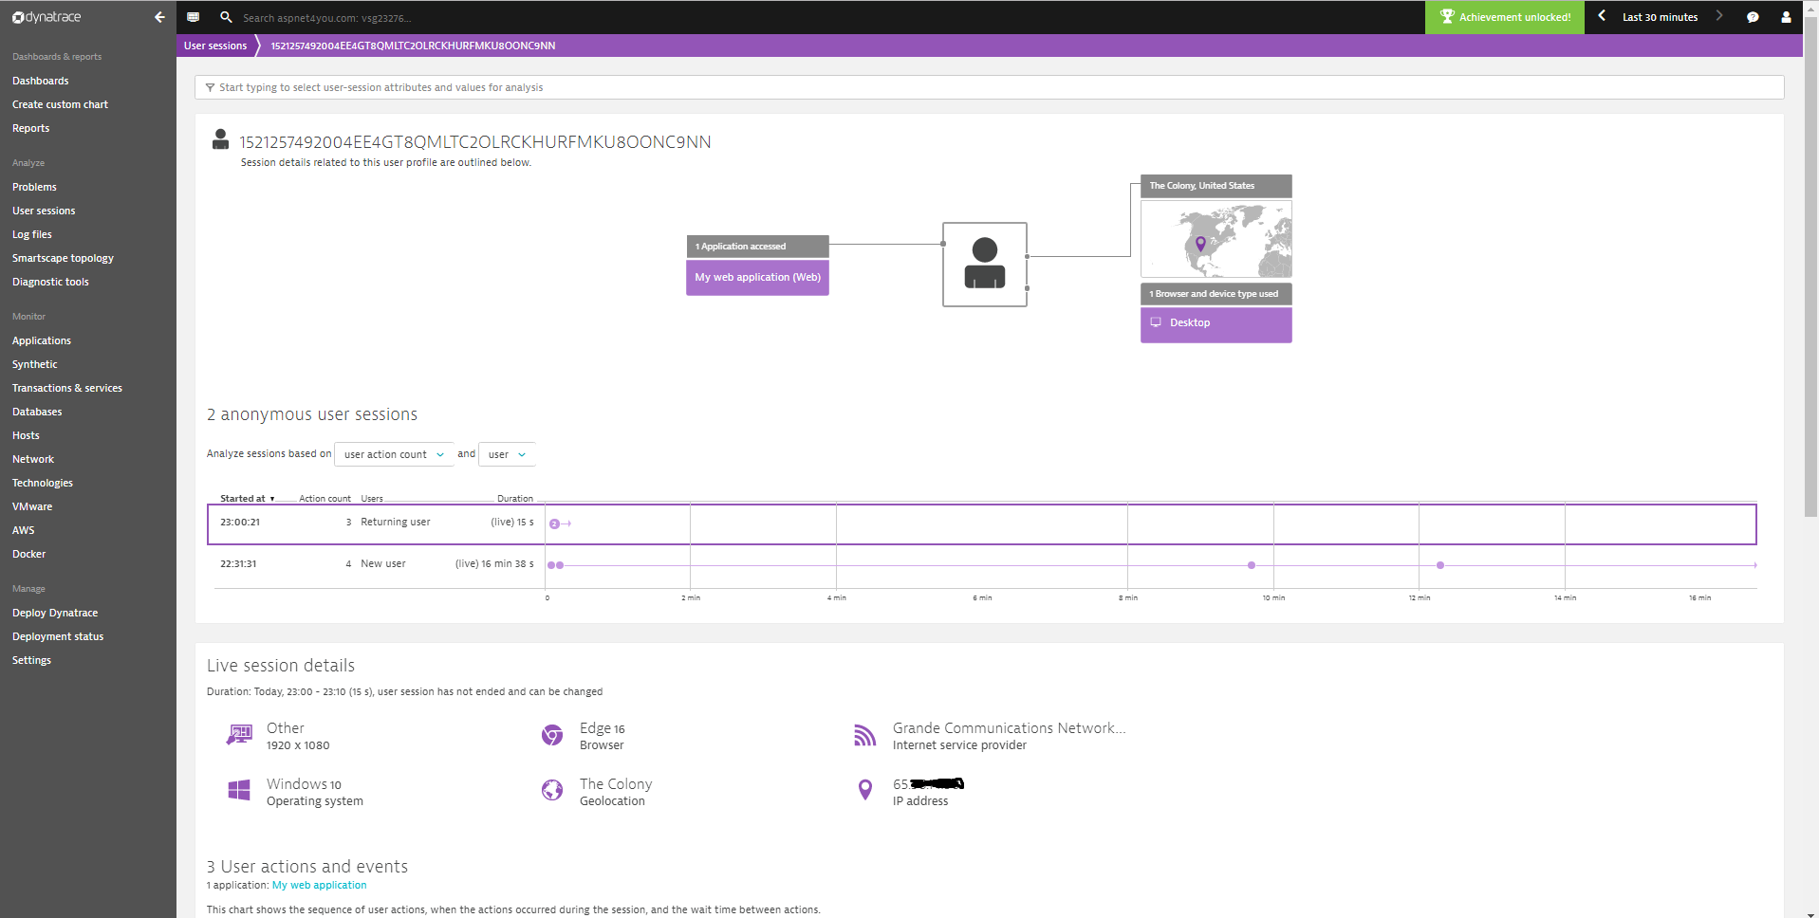Open the user account menu icon
Image resolution: width=1819 pixels, height=918 pixels.
1786,17
